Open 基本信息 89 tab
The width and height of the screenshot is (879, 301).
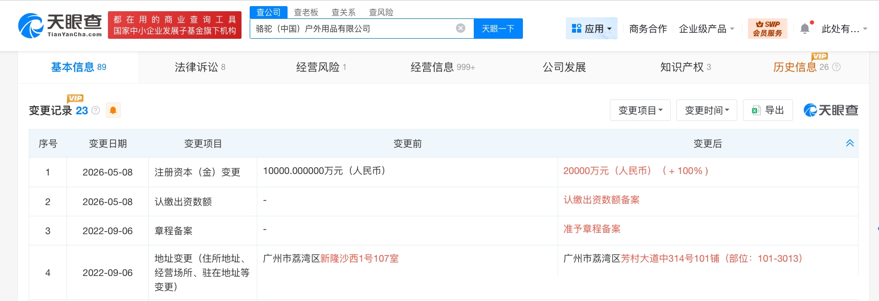[x=78, y=67]
